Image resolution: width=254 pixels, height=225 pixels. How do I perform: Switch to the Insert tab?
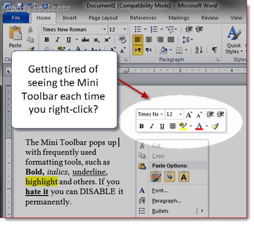point(70,18)
